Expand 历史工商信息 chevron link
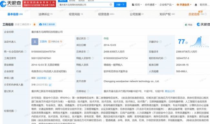The image size is (210, 124). [x=23, y=24]
